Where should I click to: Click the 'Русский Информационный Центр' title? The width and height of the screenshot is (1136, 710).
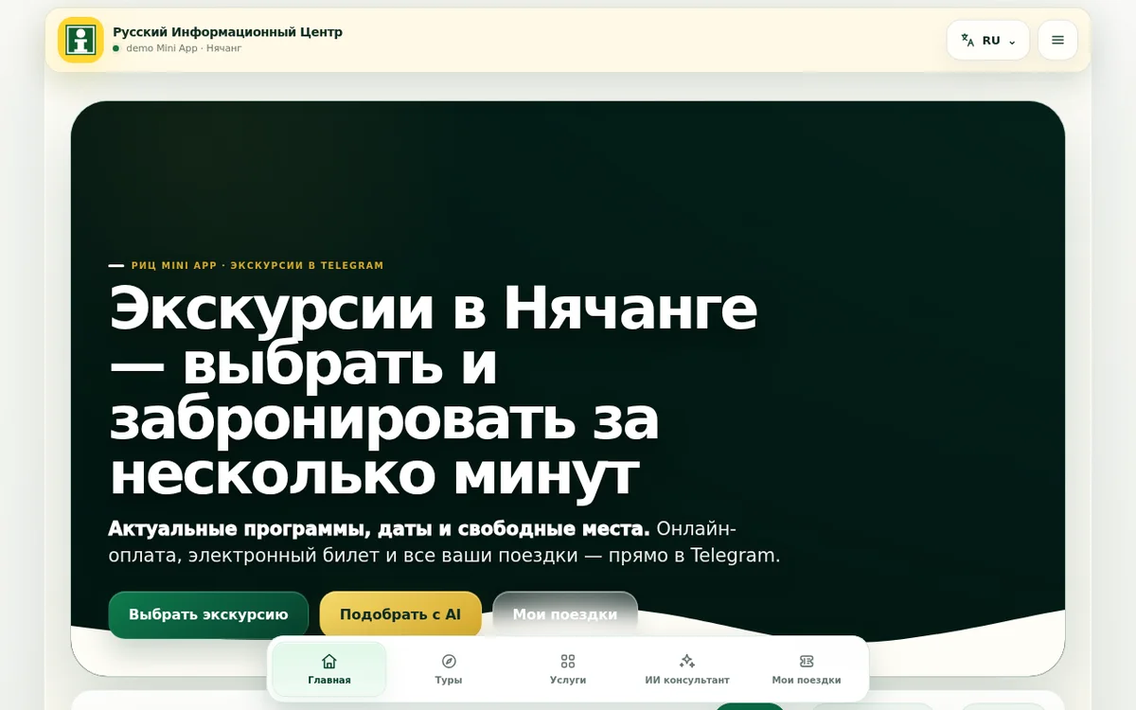tap(227, 32)
